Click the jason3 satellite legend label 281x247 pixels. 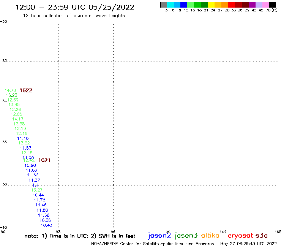pyautogui.click(x=186, y=236)
